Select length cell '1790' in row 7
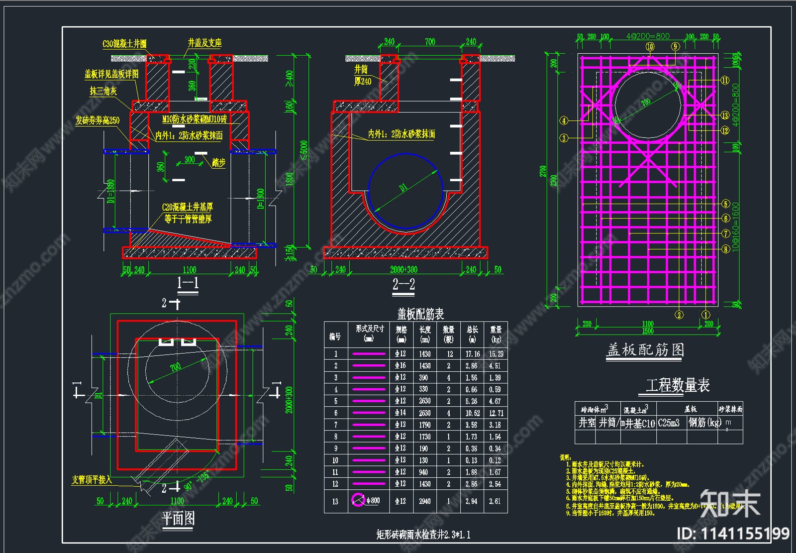This screenshot has width=796, height=553. click(x=425, y=425)
